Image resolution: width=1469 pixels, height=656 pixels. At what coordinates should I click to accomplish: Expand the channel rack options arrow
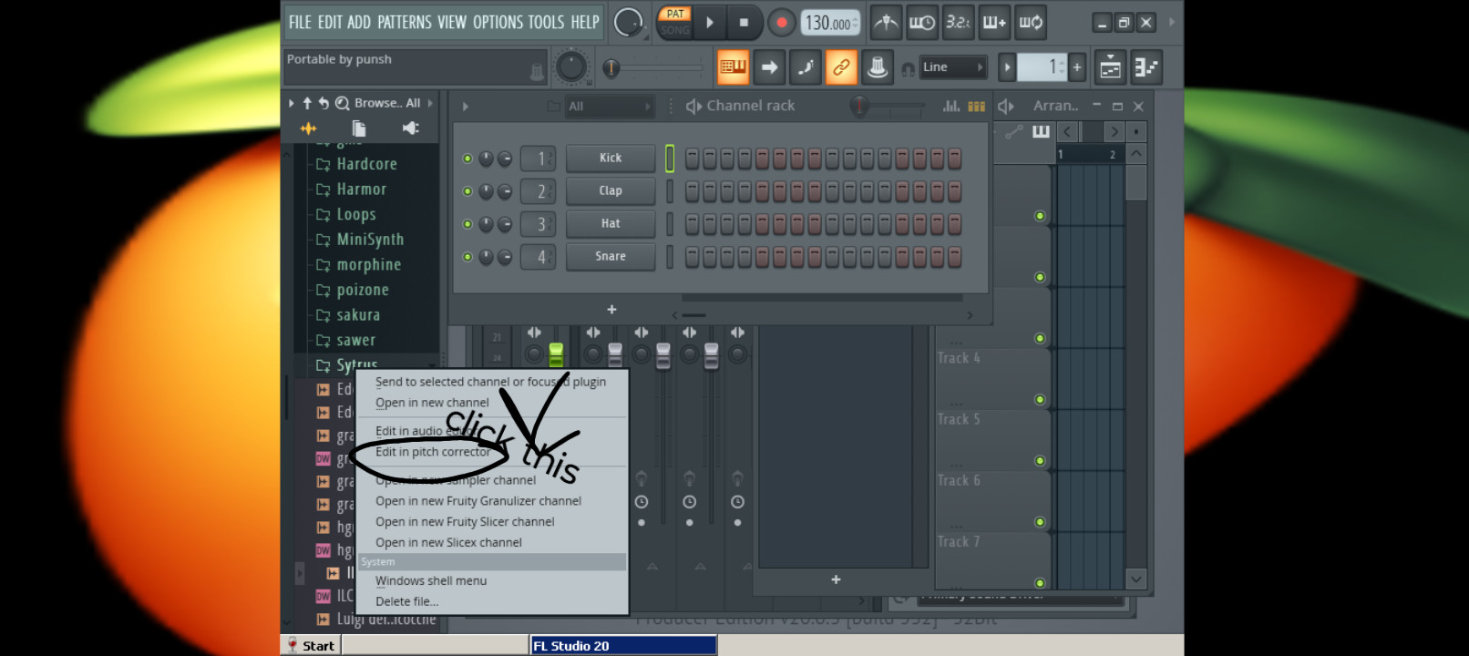click(x=466, y=107)
